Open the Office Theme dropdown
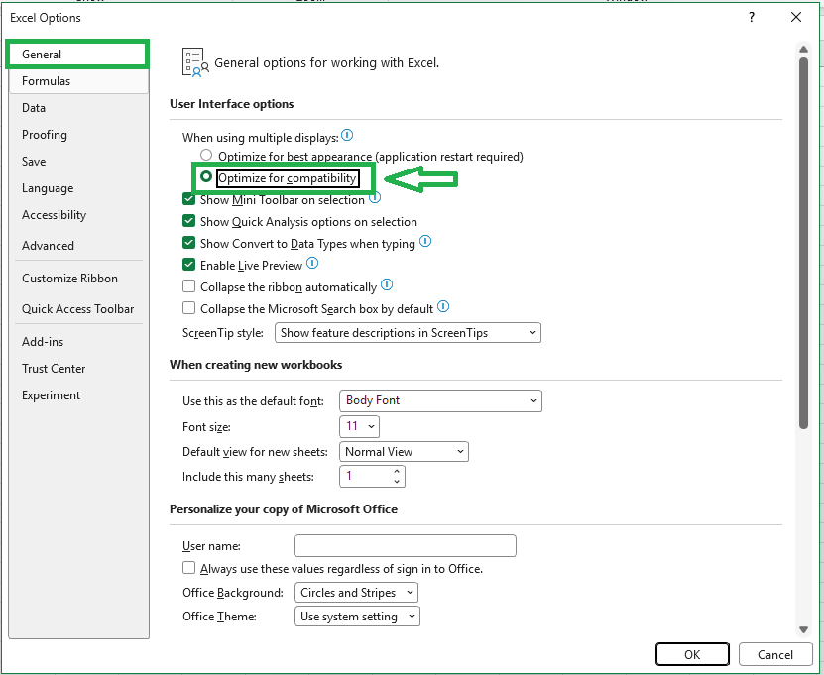This screenshot has width=824, height=675. [357, 617]
